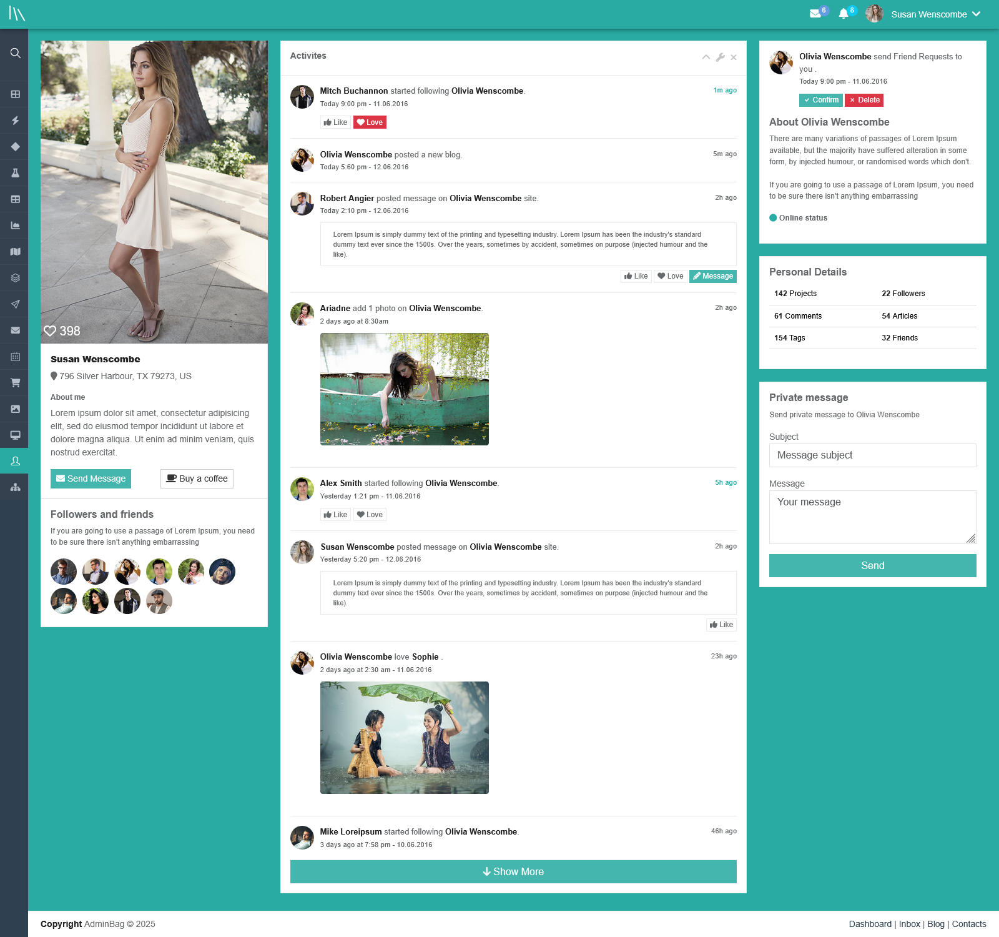
Task: Open the Sophie profile link
Action: pos(425,657)
